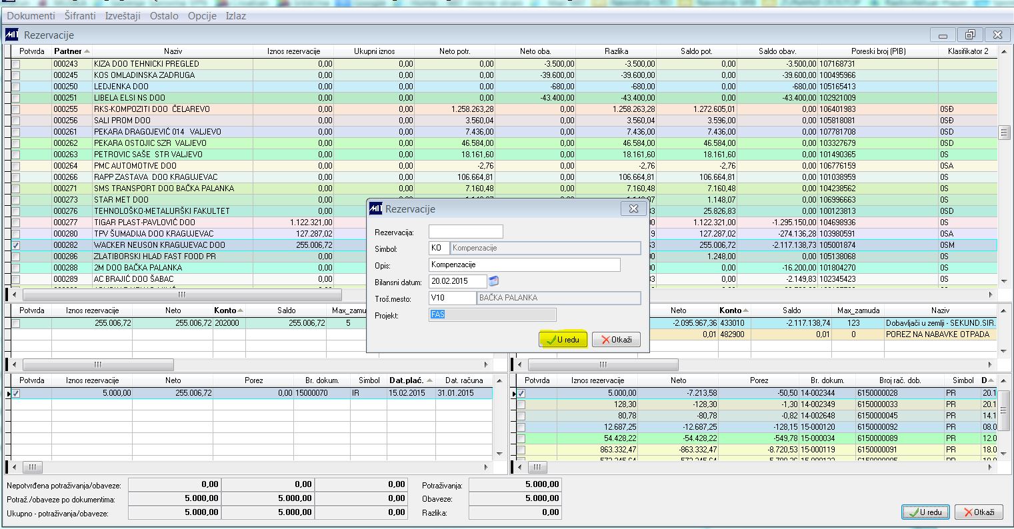This screenshot has height=529, width=1014.
Task: Click the Izlaz menu item
Action: click(236, 15)
